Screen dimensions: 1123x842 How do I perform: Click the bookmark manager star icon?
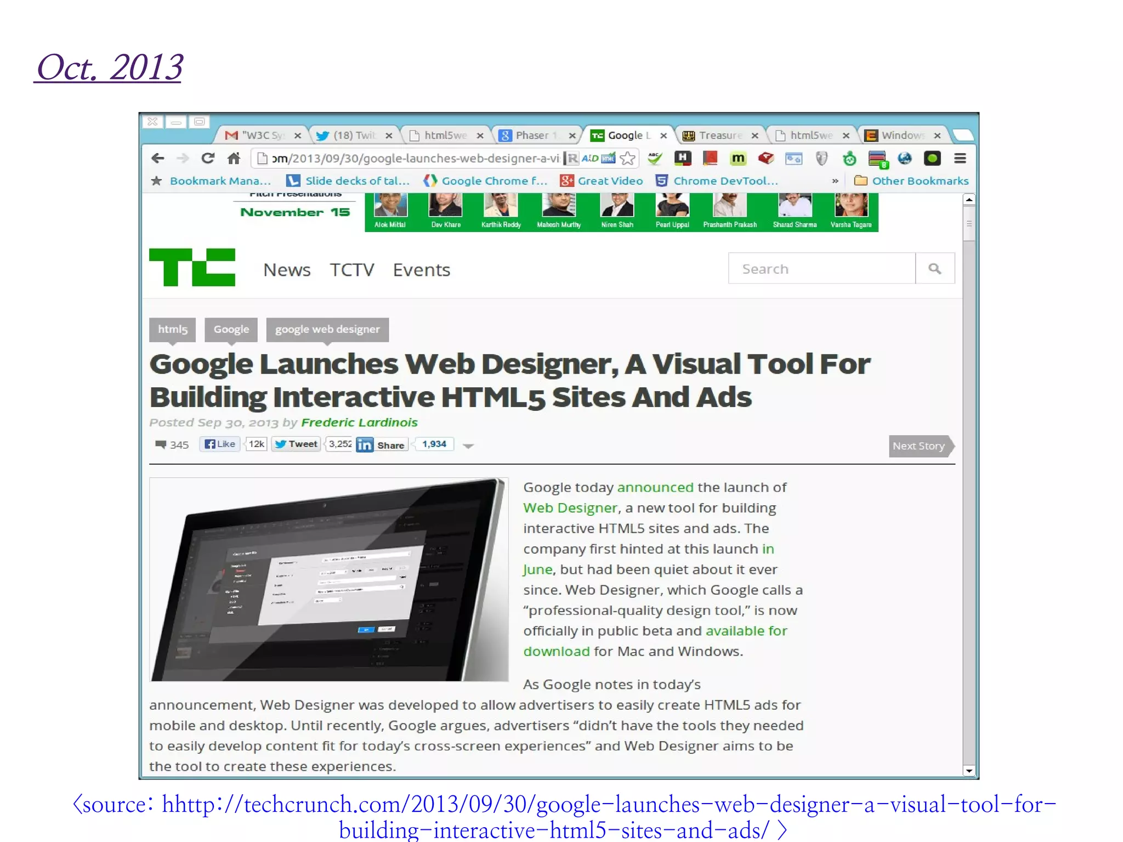tap(156, 180)
